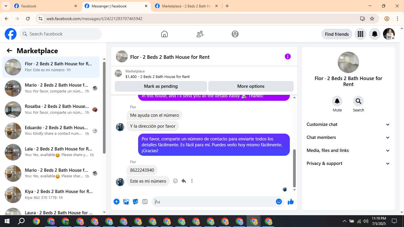Bookmark this page with star icon

[372, 19]
